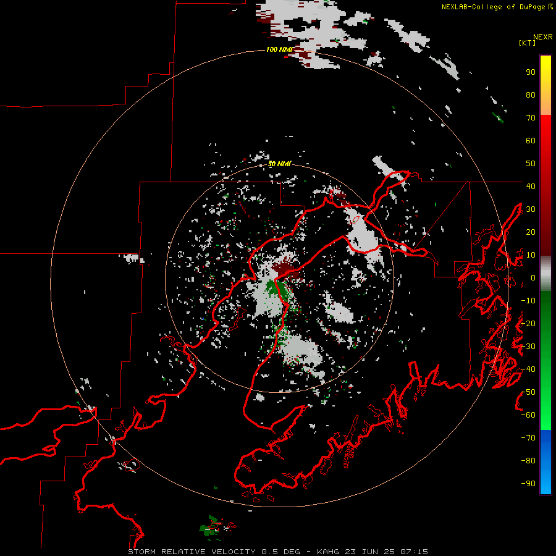Click the green echo cluster at the bottom

[211, 528]
